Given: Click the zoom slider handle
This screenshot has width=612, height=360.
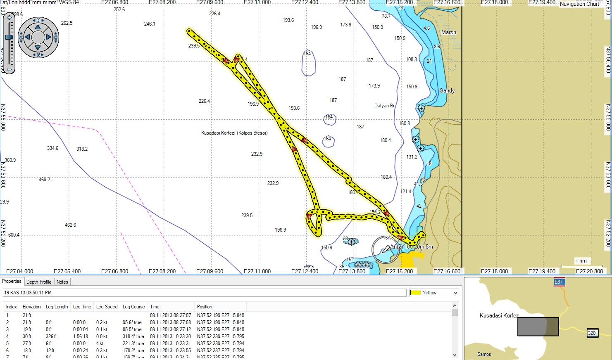Looking at the screenshot, I should (9, 37).
